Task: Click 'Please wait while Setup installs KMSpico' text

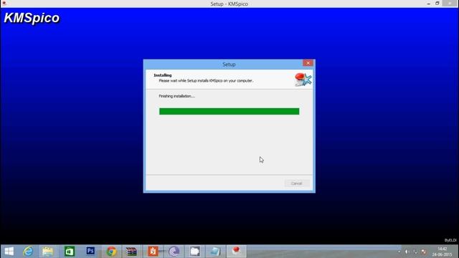Action: [206, 81]
